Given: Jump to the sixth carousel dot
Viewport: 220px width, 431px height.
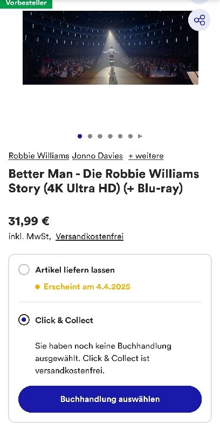Looking at the screenshot, I should click(130, 136).
